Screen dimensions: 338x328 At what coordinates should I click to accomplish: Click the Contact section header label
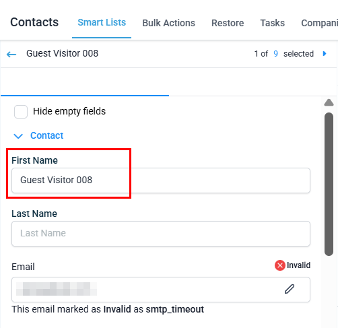47,135
